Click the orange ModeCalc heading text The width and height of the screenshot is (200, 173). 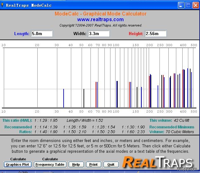tap(100, 14)
